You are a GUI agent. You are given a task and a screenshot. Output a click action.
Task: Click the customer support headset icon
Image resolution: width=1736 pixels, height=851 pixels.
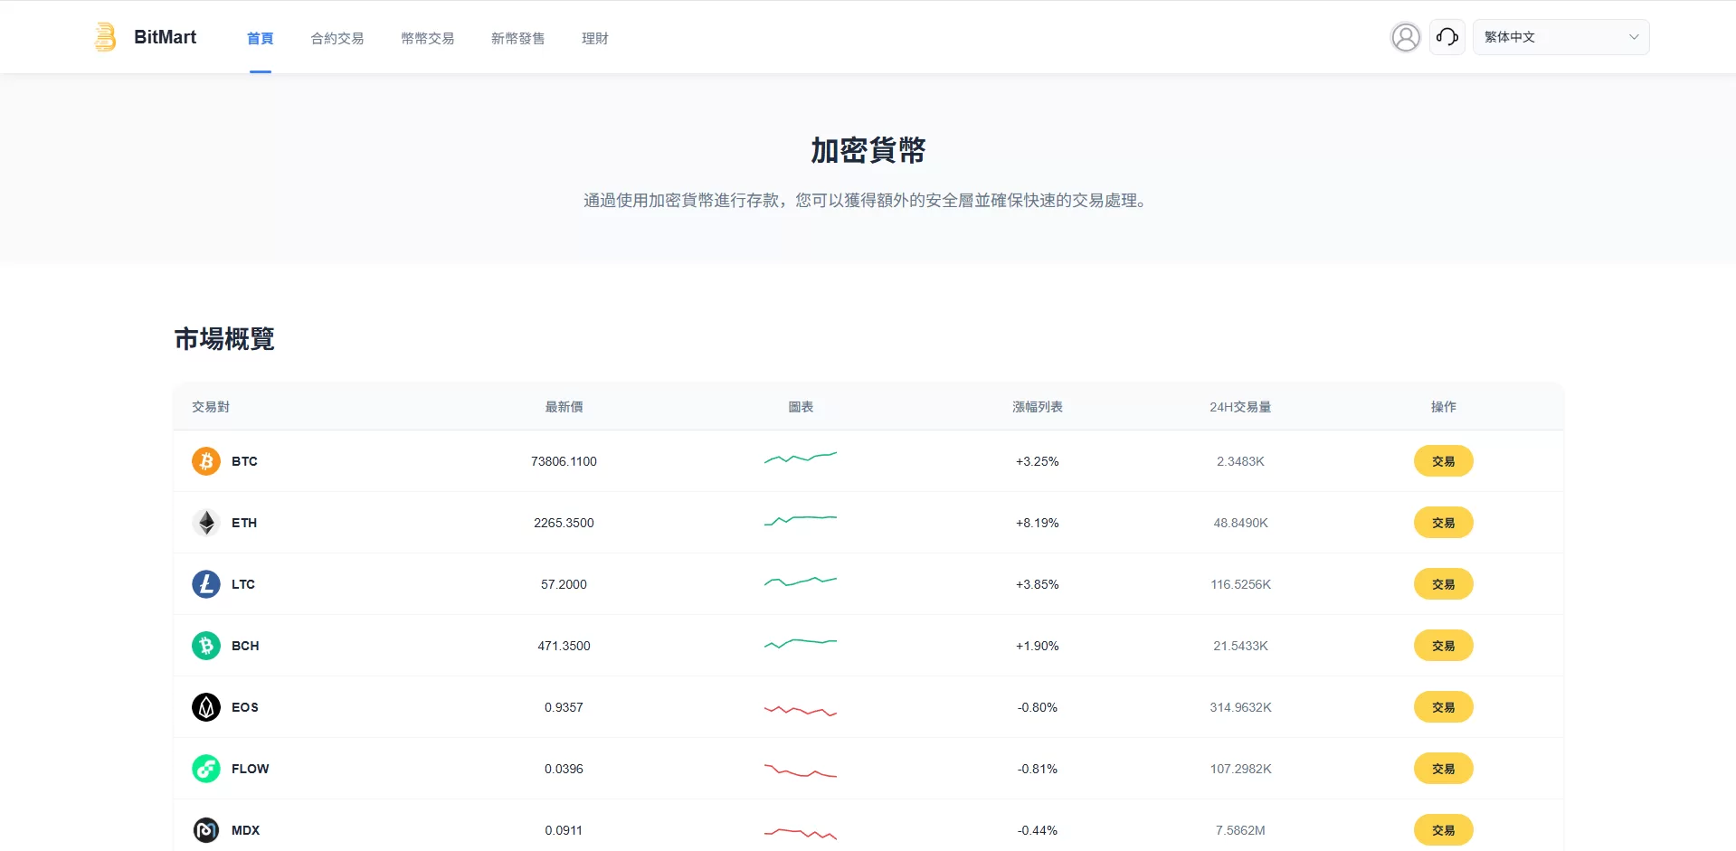(1447, 37)
